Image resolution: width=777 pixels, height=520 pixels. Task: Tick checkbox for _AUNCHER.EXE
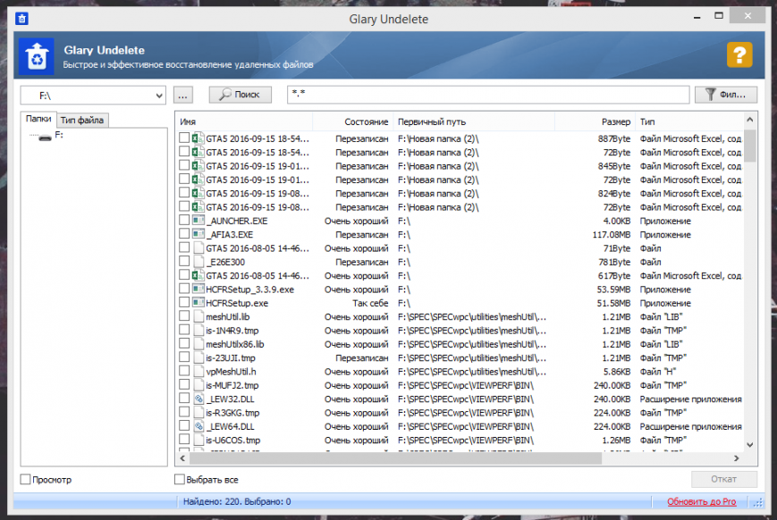[184, 220]
